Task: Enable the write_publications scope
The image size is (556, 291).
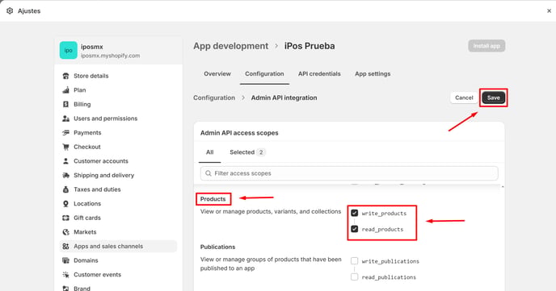Action: [x=354, y=261]
